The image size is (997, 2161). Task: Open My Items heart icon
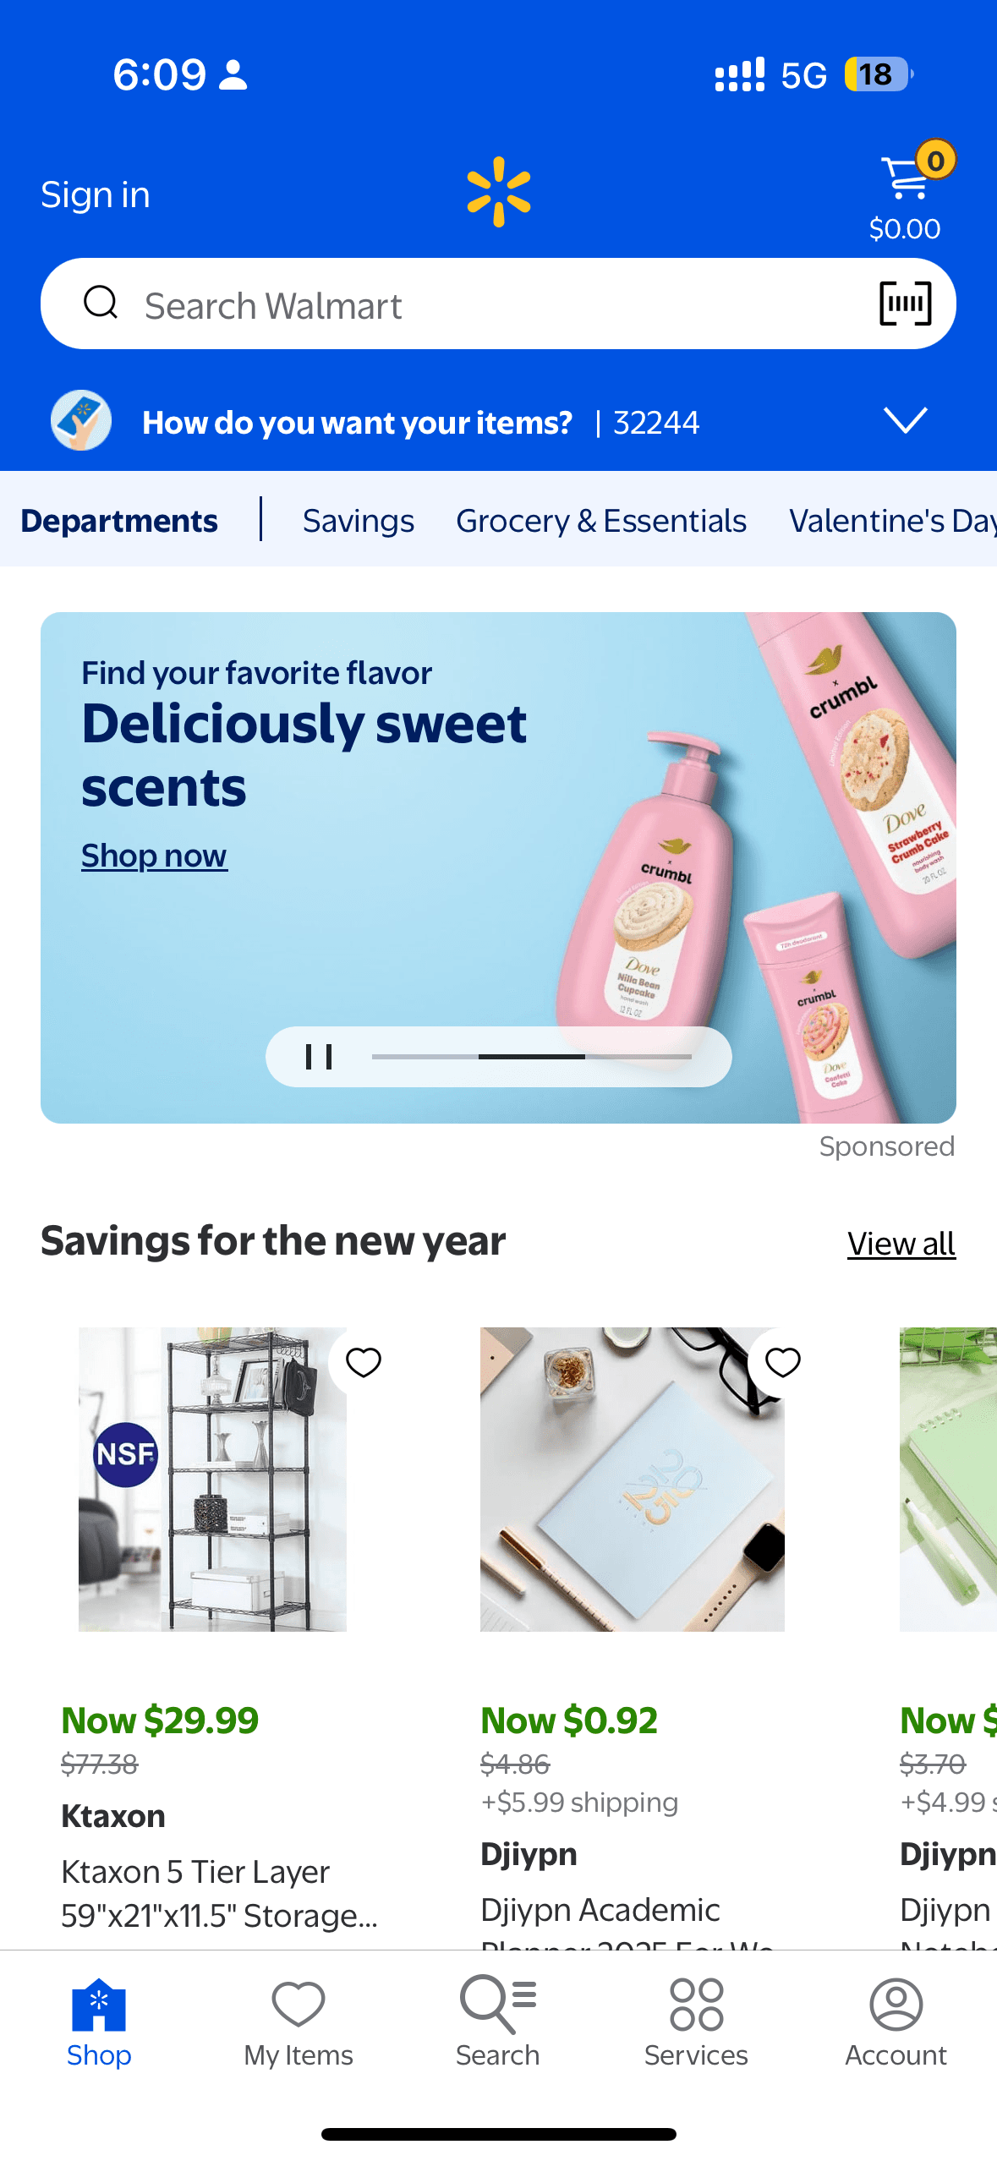299,2004
